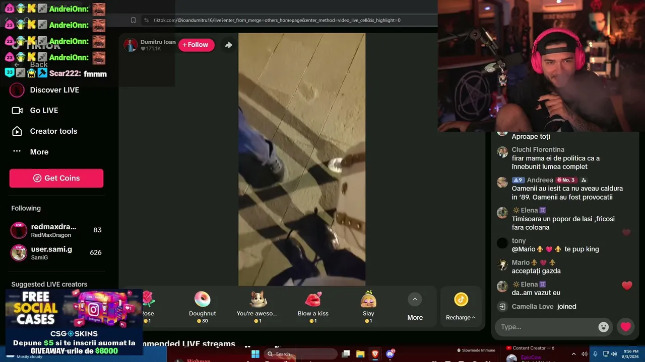Follow Dumitru Ioan
This screenshot has height=362, width=645.
click(x=197, y=45)
